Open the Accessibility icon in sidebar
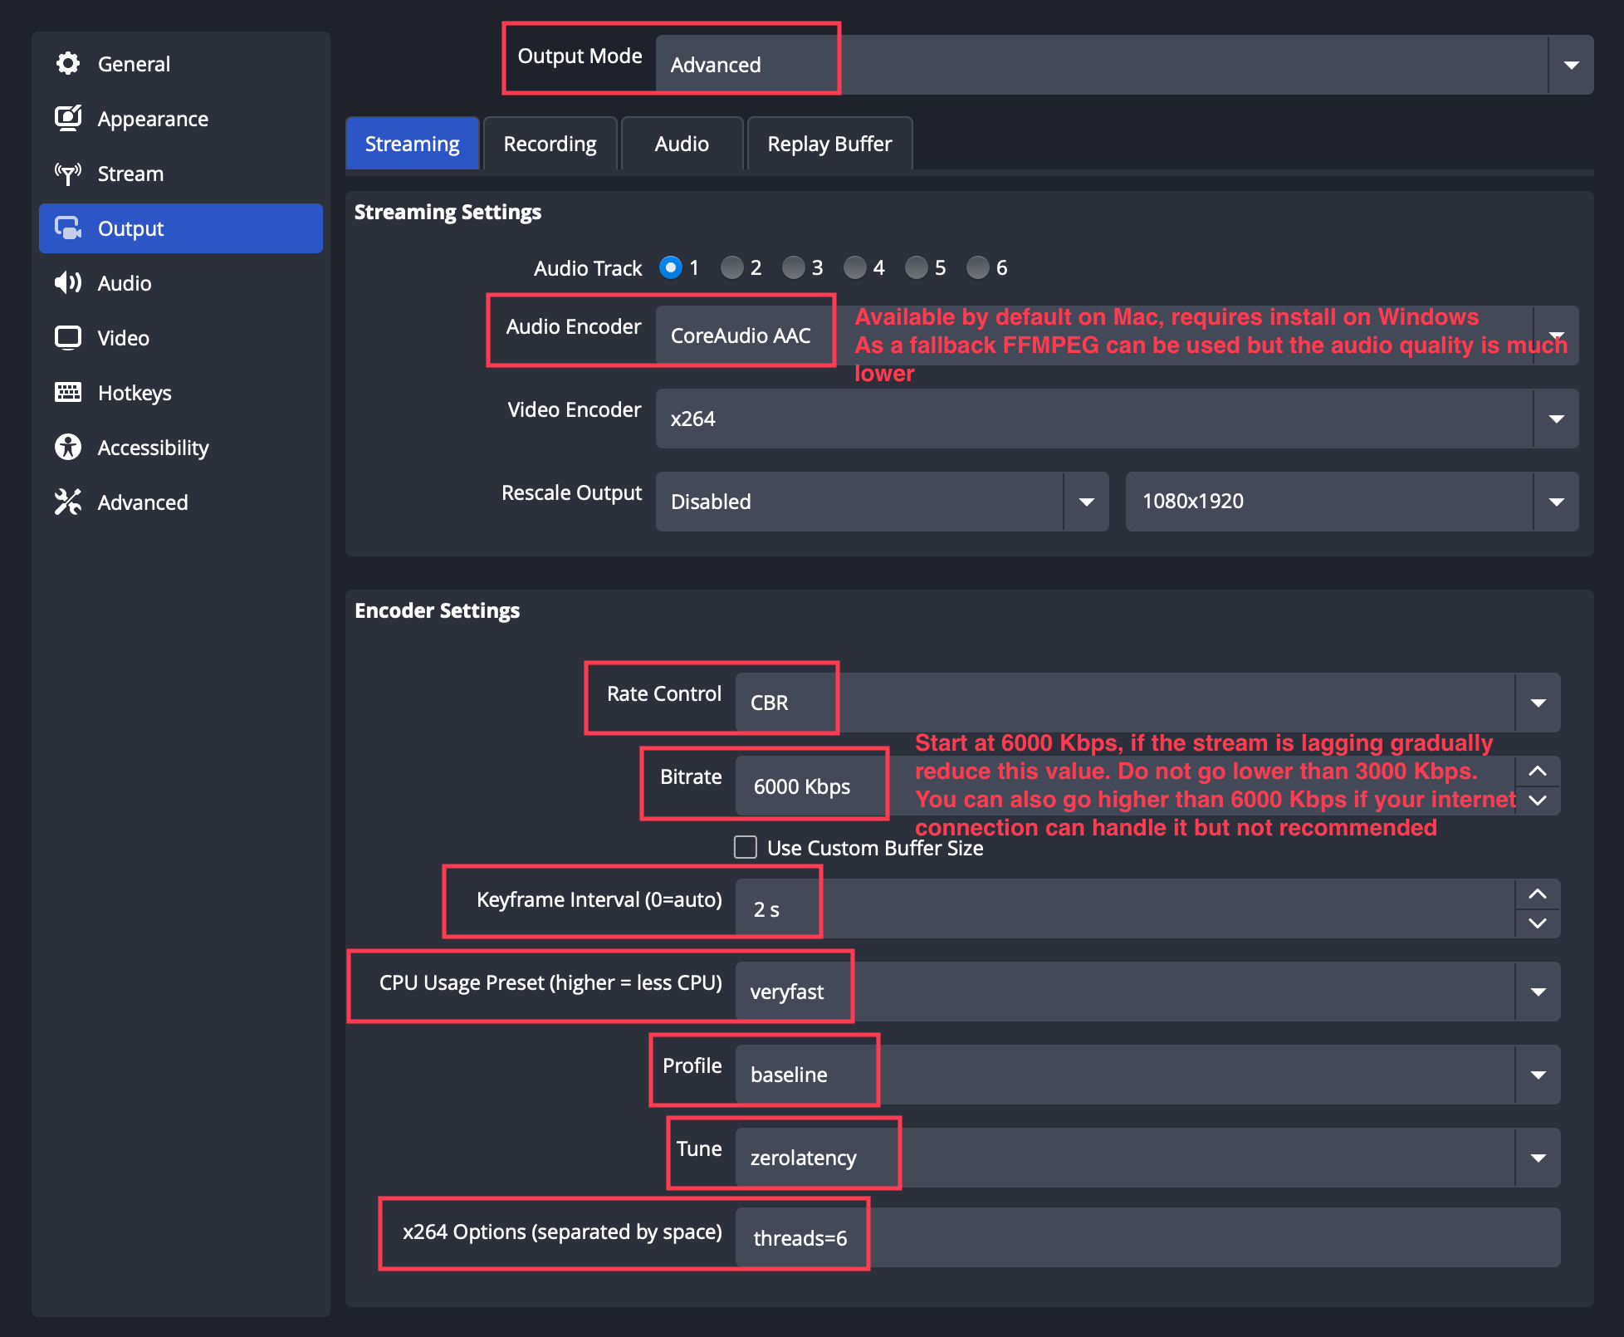 click(x=67, y=448)
